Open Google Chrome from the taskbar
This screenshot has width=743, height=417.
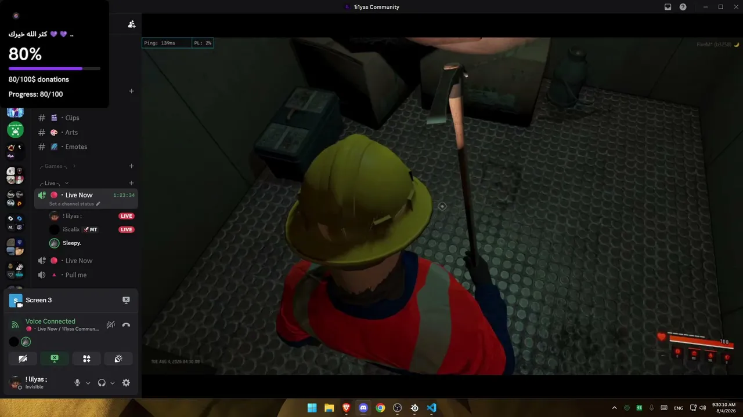point(380,408)
